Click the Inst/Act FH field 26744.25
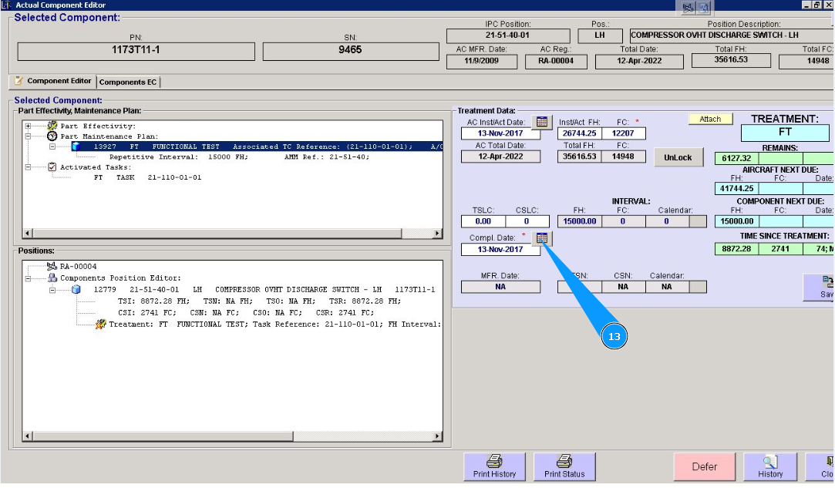 click(x=579, y=133)
